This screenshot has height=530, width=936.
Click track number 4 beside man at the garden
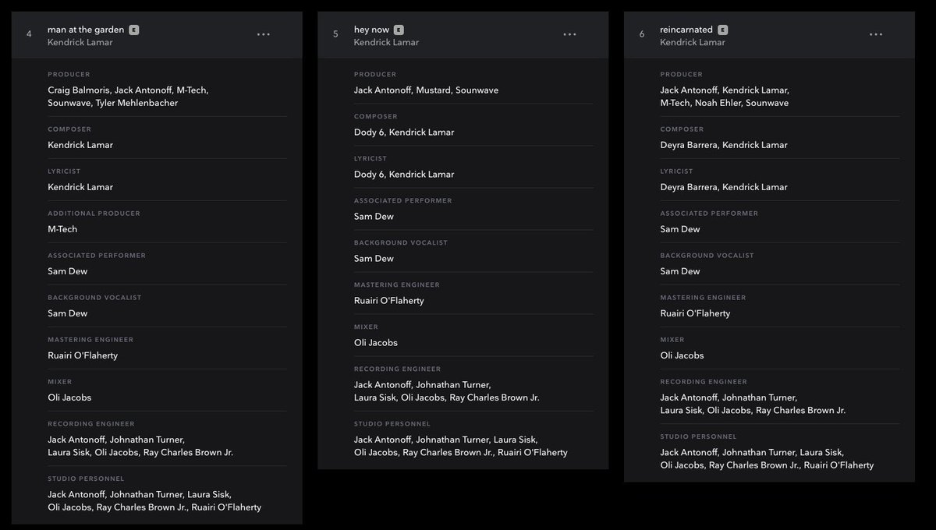(x=30, y=34)
